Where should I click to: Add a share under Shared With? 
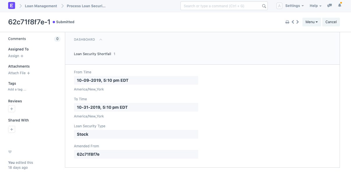pyautogui.click(x=12, y=129)
